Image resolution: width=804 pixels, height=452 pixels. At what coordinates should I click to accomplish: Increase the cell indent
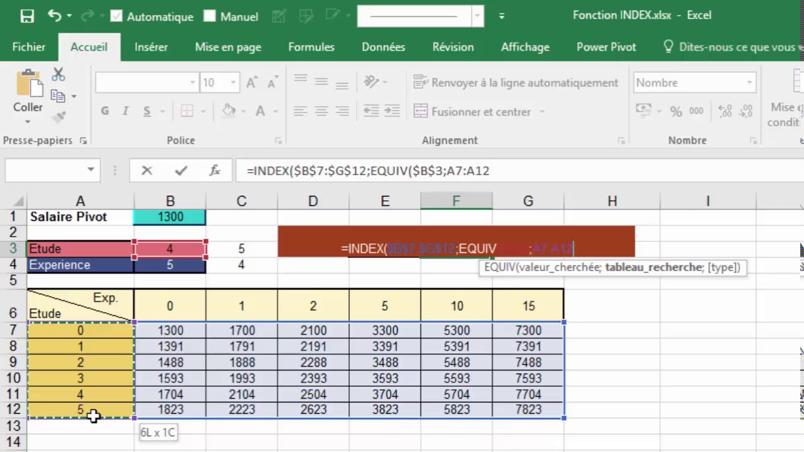pyautogui.click(x=393, y=111)
